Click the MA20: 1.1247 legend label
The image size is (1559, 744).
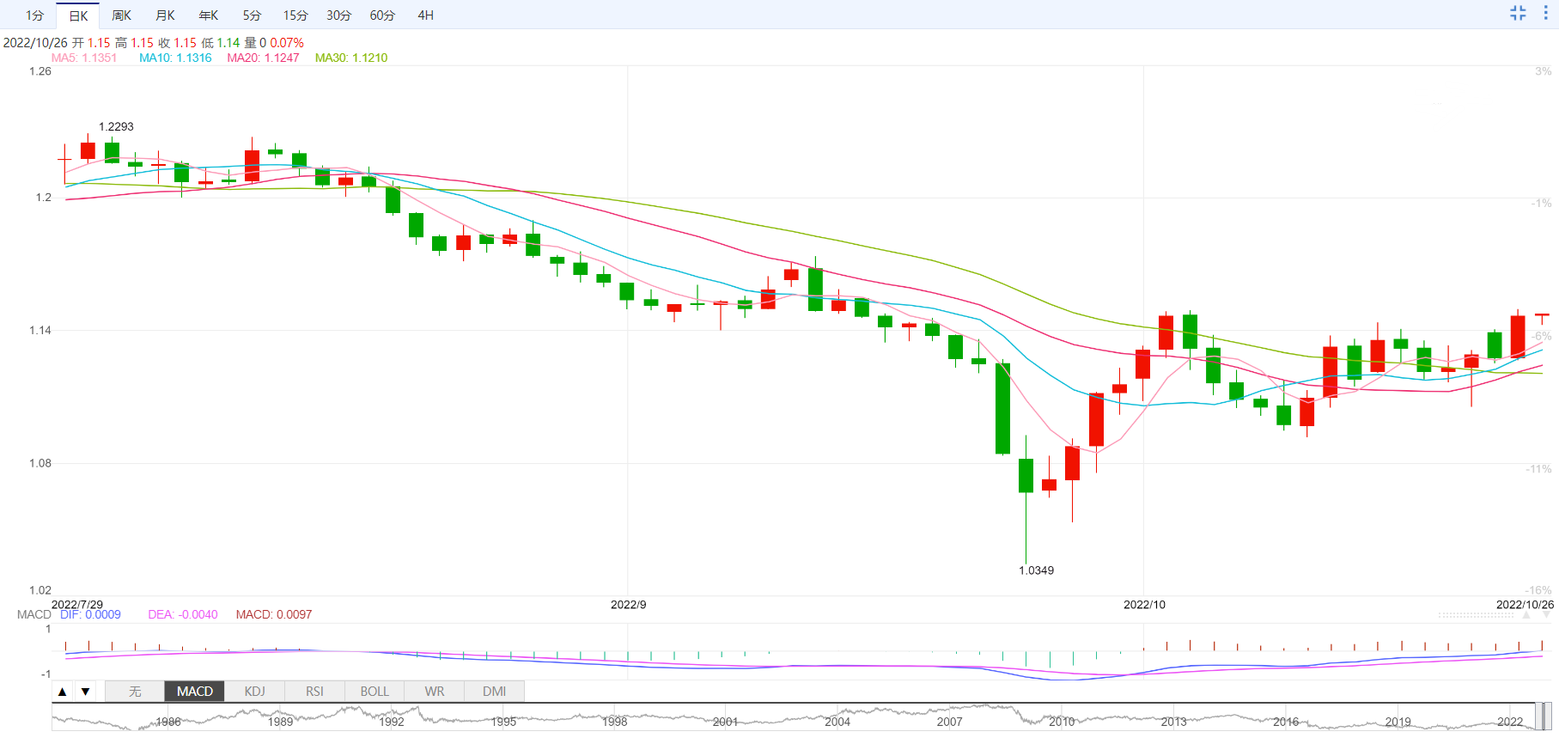click(263, 58)
